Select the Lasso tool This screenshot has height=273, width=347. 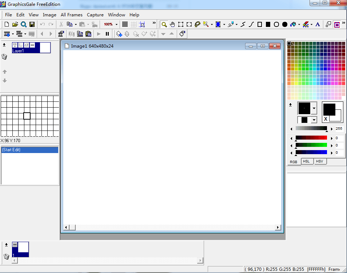click(198, 24)
